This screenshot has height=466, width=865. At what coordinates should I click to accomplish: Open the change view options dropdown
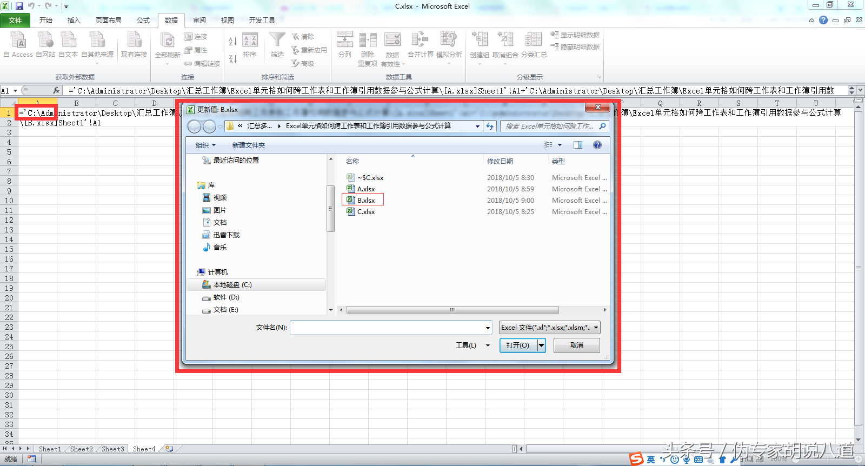click(560, 145)
